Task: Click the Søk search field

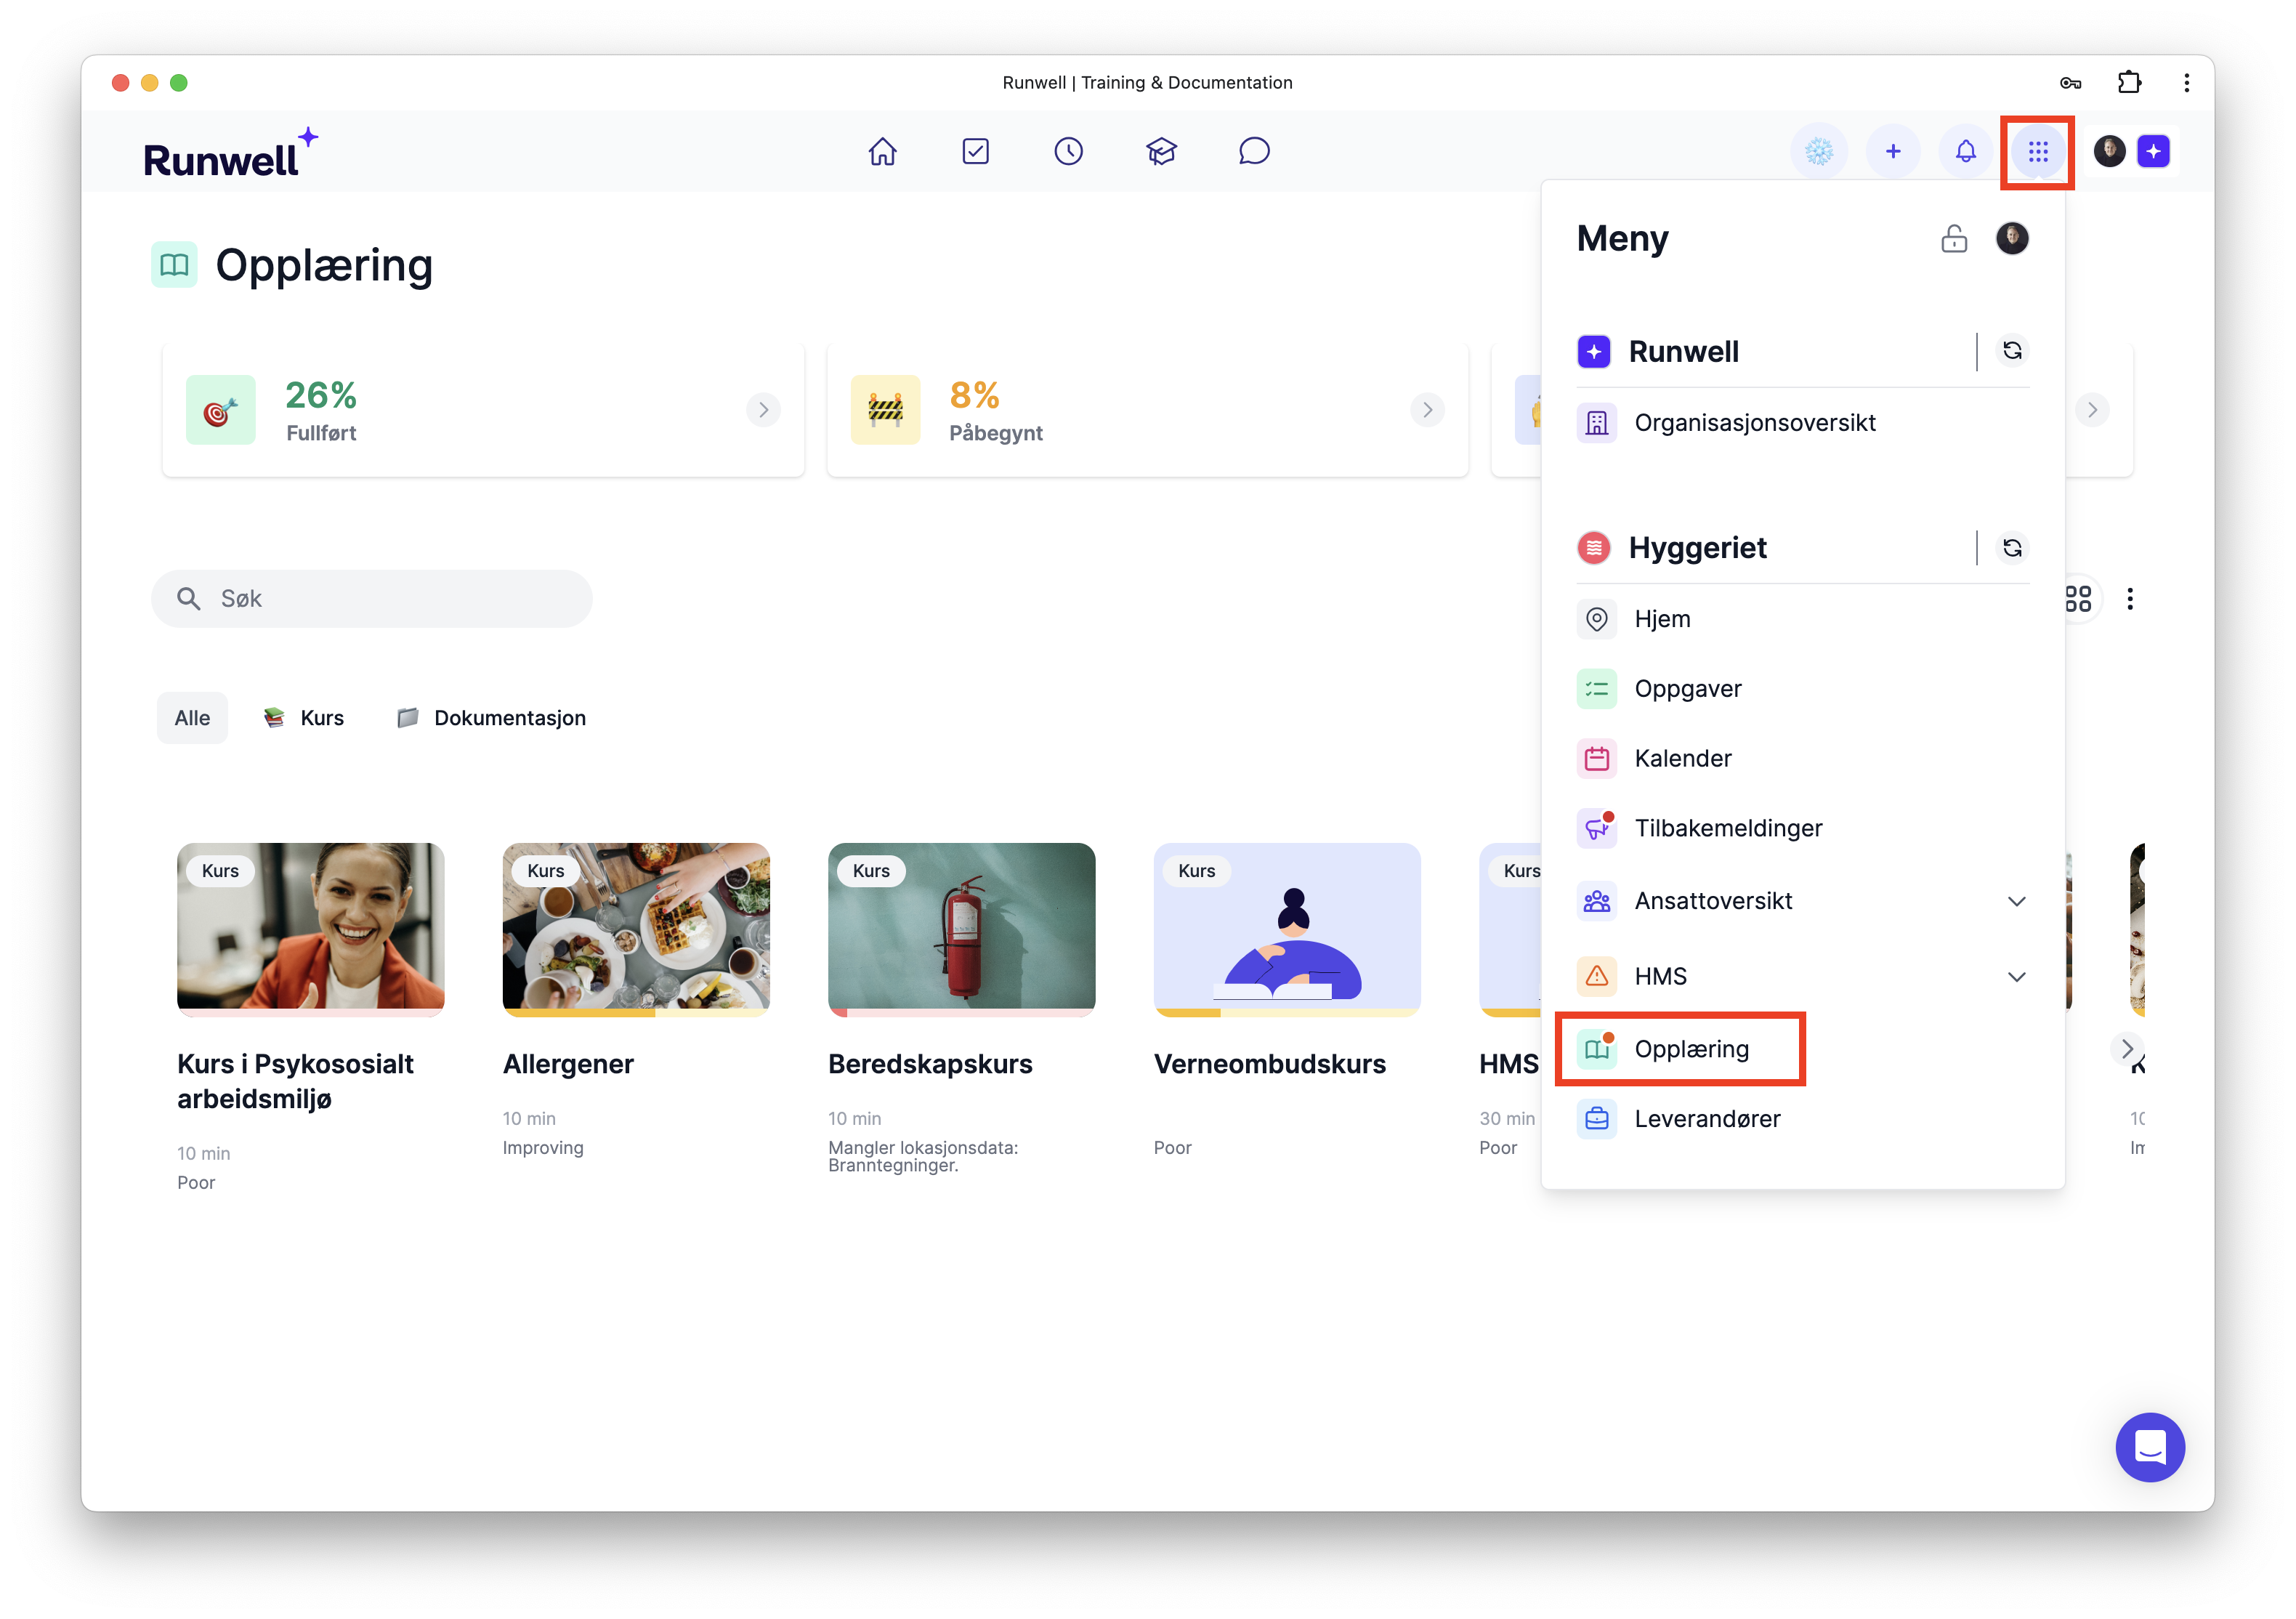Action: [372, 599]
